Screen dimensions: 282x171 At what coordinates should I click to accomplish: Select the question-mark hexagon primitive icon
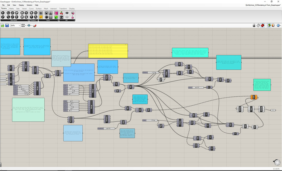[x=31, y=17]
